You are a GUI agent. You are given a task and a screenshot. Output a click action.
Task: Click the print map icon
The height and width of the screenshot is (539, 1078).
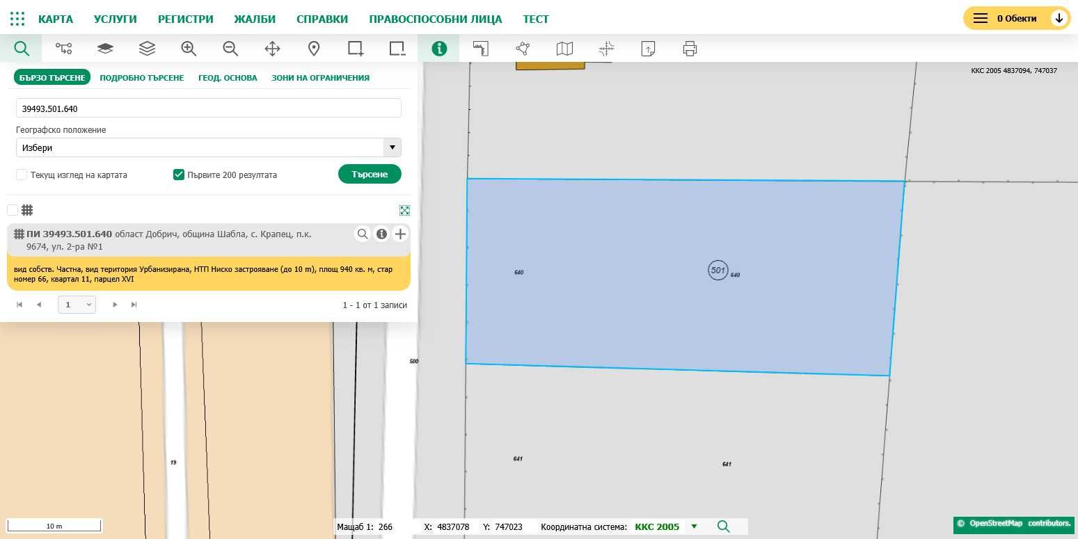pos(690,49)
